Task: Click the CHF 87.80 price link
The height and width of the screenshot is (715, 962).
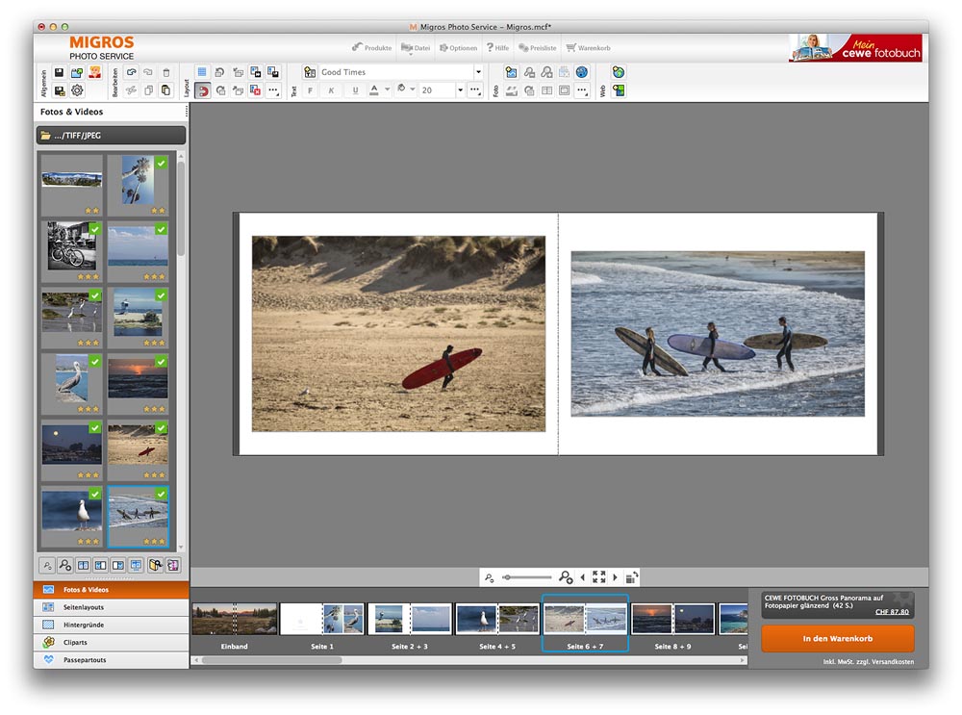Action: coord(892,612)
